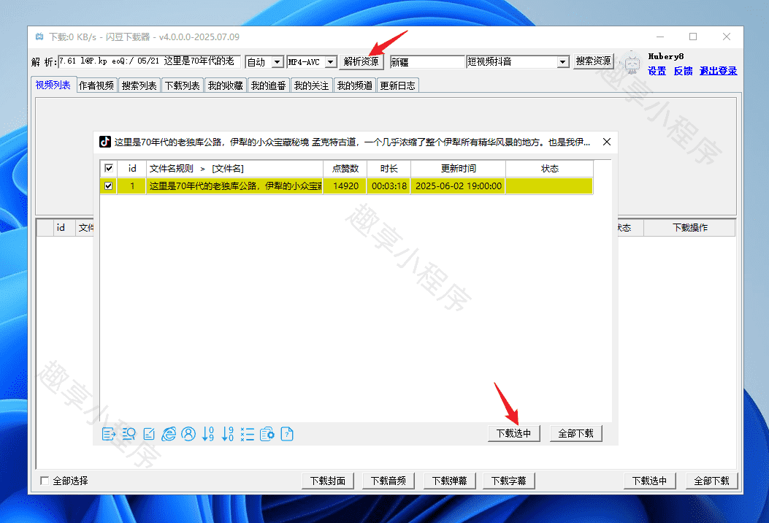Open the 我的追番 tab
This screenshot has height=523, width=769.
pyautogui.click(x=268, y=85)
